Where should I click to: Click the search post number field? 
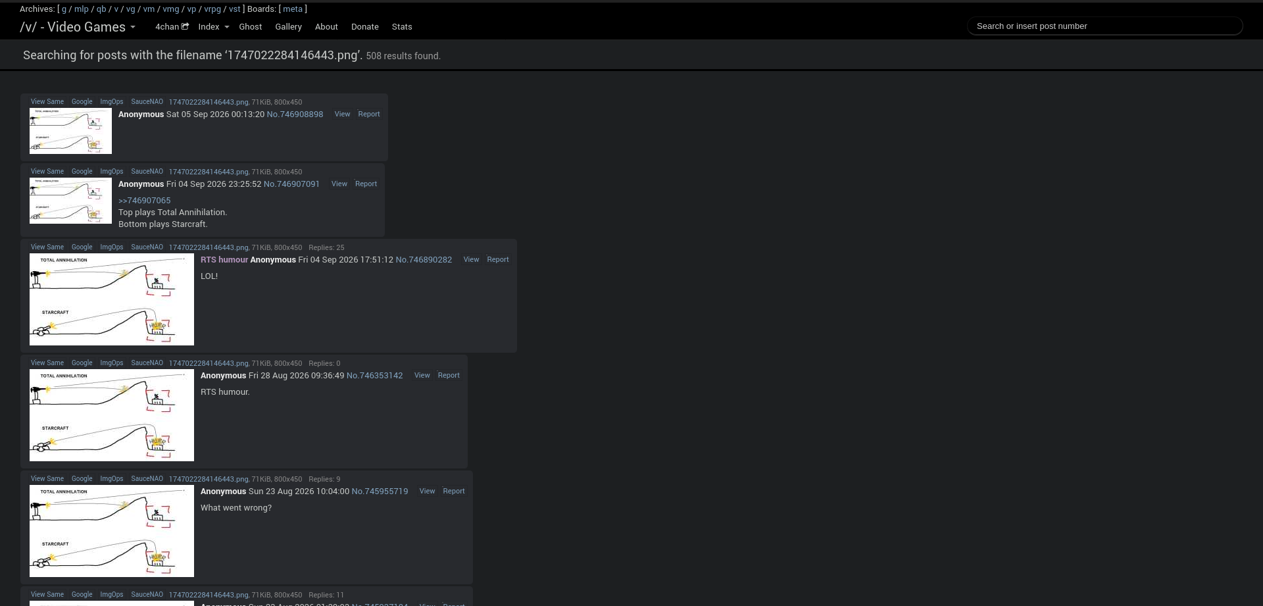click(x=1104, y=26)
